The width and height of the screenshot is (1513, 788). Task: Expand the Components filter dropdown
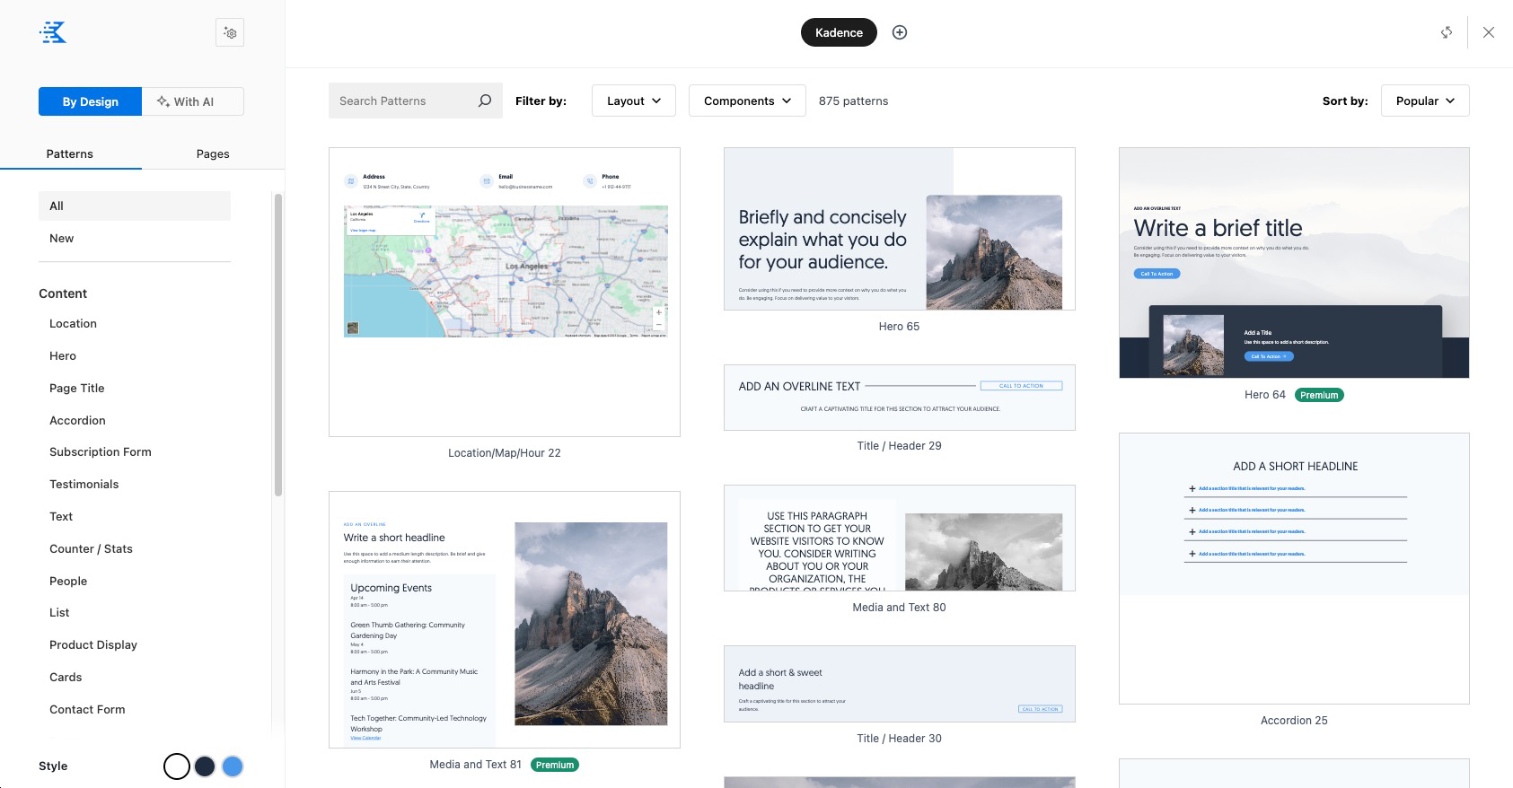pos(746,101)
